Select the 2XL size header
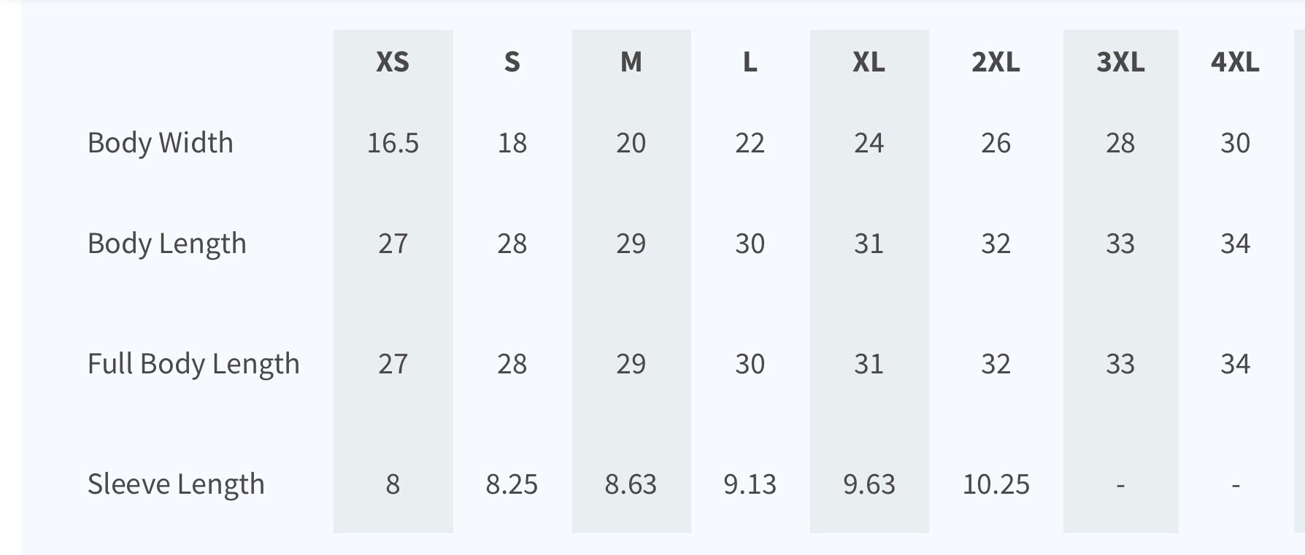 (996, 62)
